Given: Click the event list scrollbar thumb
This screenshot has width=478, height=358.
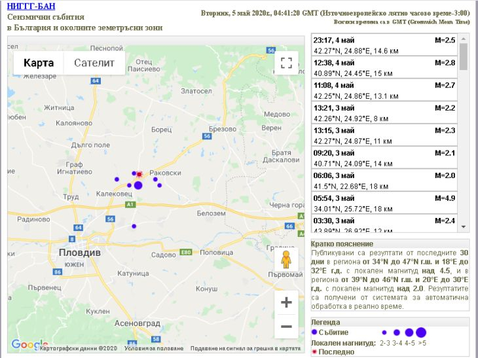Looking at the screenshot, I should [x=464, y=57].
